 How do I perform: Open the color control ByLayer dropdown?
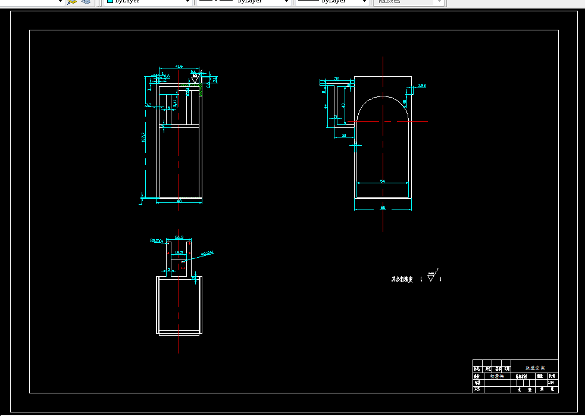click(148, 2)
